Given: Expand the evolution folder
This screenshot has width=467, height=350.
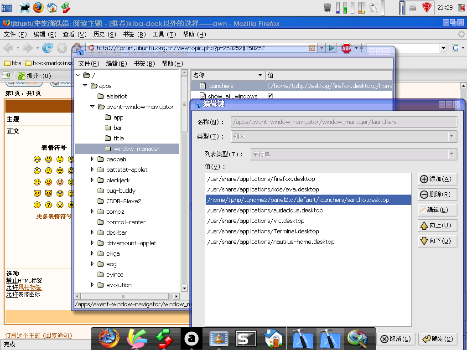Looking at the screenshot, I should [x=92, y=285].
